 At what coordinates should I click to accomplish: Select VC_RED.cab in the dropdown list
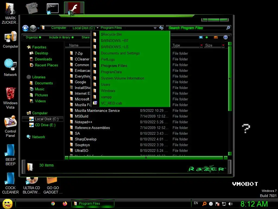click(x=131, y=103)
